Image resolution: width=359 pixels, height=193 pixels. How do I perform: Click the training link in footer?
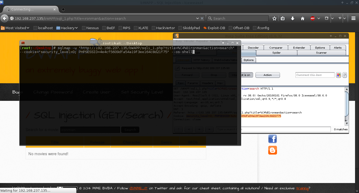(302, 188)
